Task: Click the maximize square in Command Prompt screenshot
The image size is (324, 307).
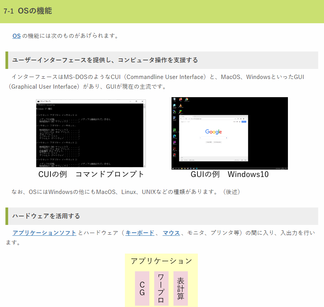Action: [137, 101]
